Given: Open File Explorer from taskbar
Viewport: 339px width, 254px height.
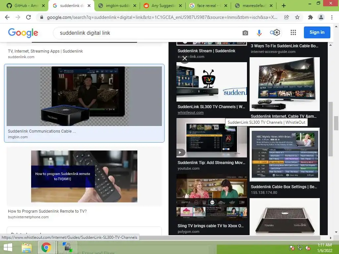Looking at the screenshot, I should (27, 247).
